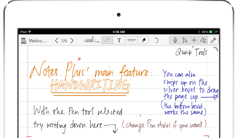Select the Pen tool
This screenshot has height=138, width=237.
pyautogui.click(x=107, y=40)
